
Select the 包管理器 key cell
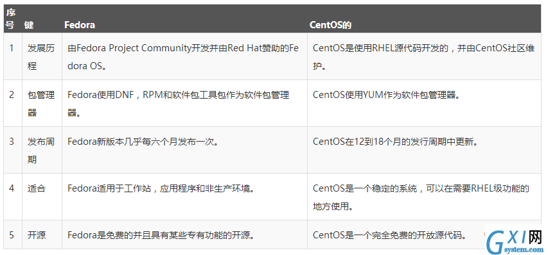42,103
